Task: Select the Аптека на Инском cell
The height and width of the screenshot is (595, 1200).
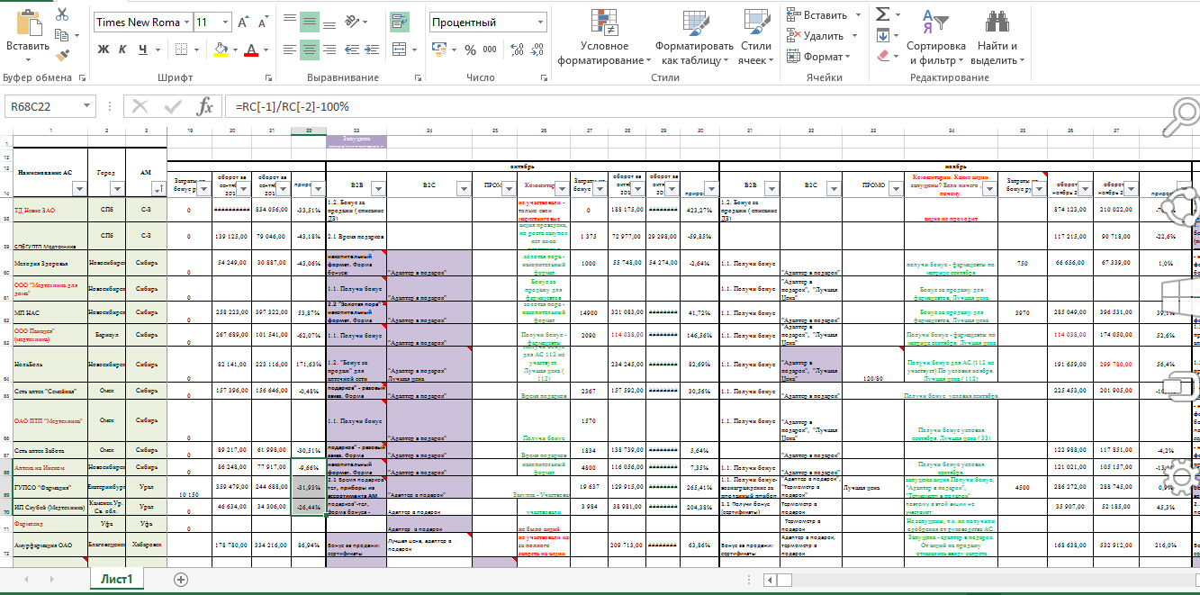Action: click(50, 467)
